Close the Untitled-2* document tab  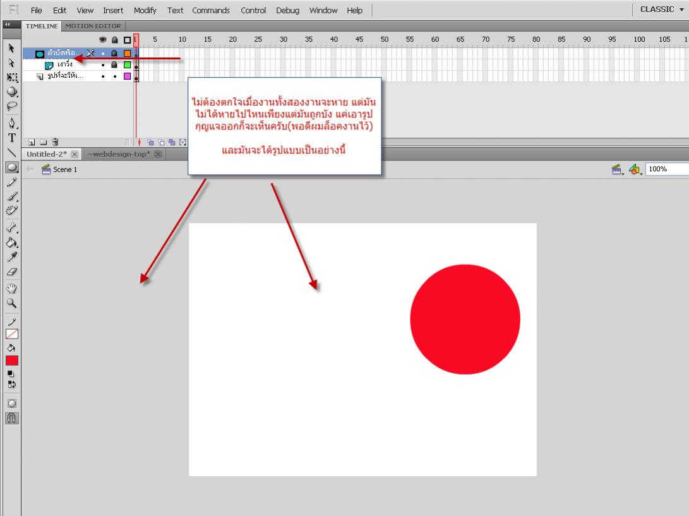[x=75, y=154]
